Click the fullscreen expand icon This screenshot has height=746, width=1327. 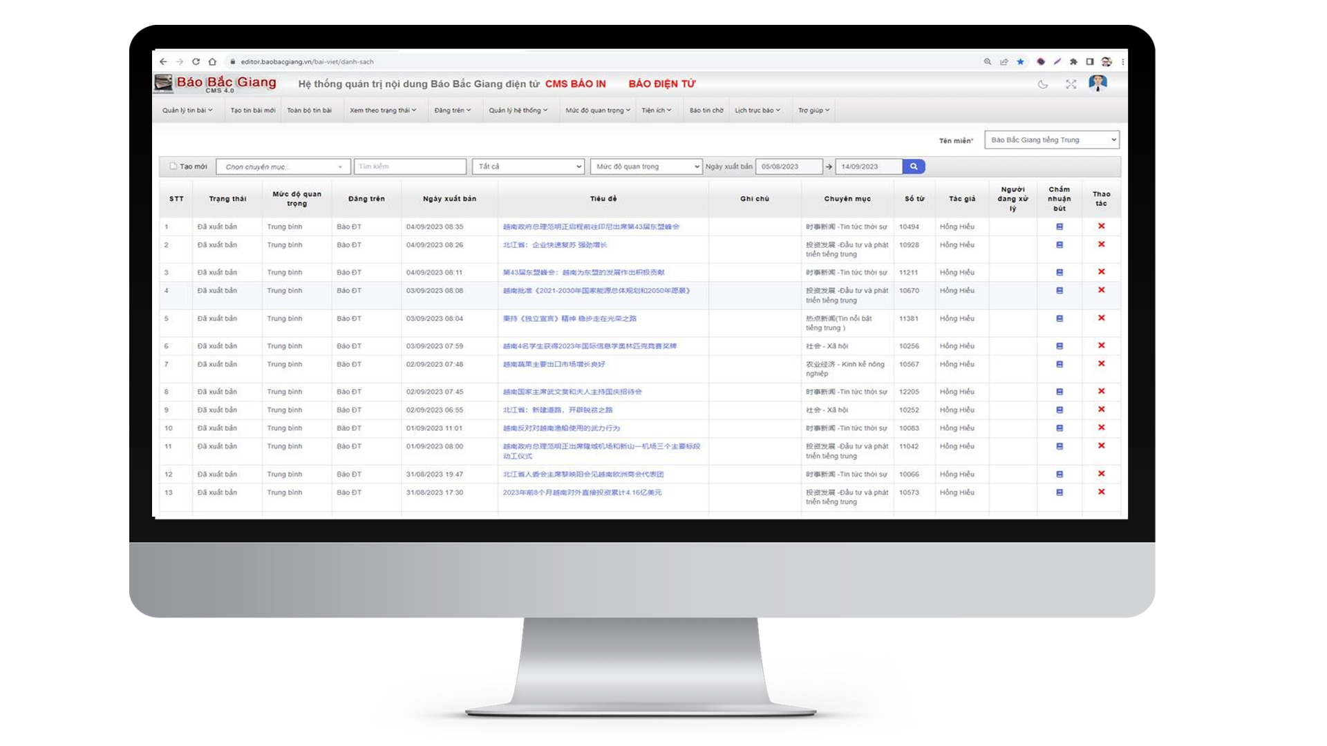[x=1071, y=84]
